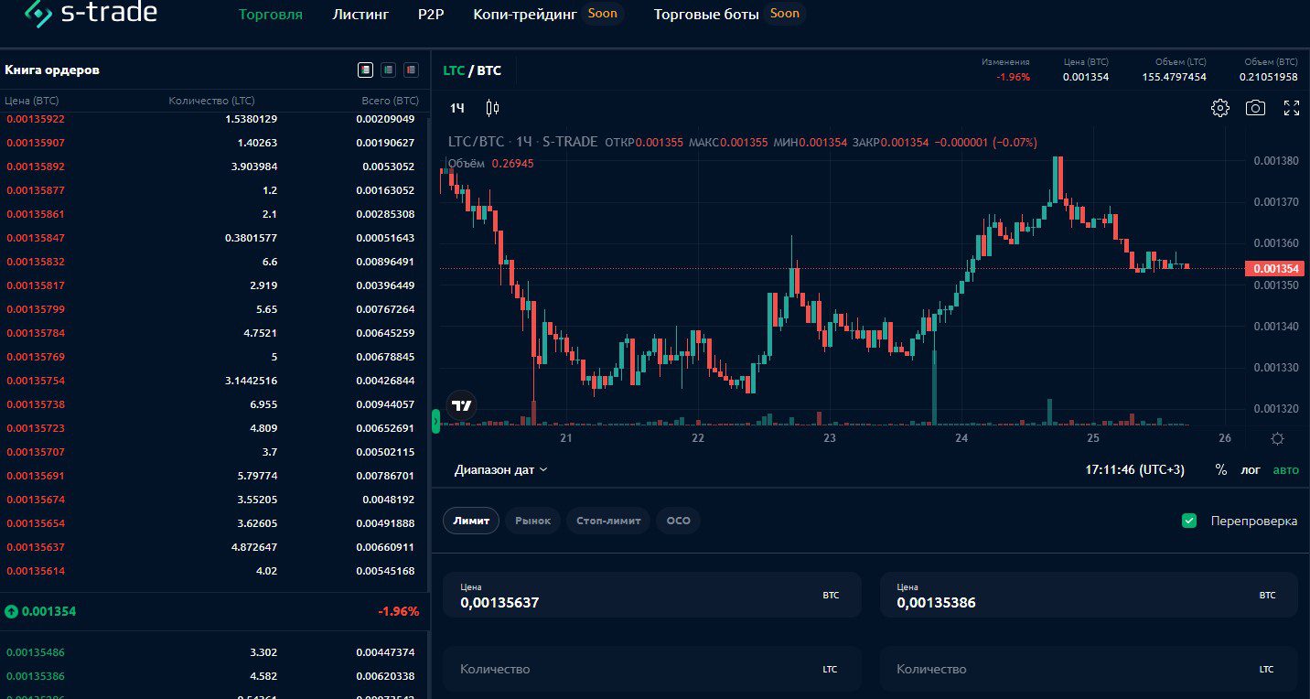Select the Стоп-лимит order tab

[608, 521]
